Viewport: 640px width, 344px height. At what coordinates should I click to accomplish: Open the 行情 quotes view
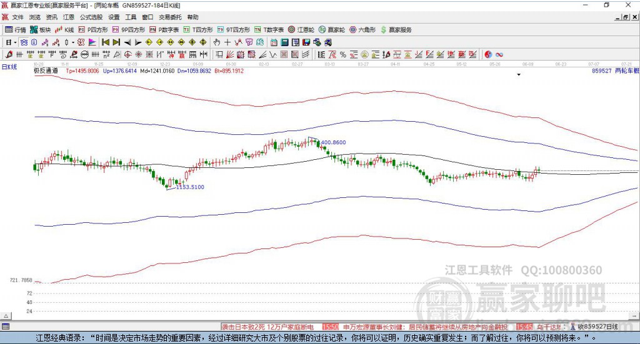coord(15,30)
